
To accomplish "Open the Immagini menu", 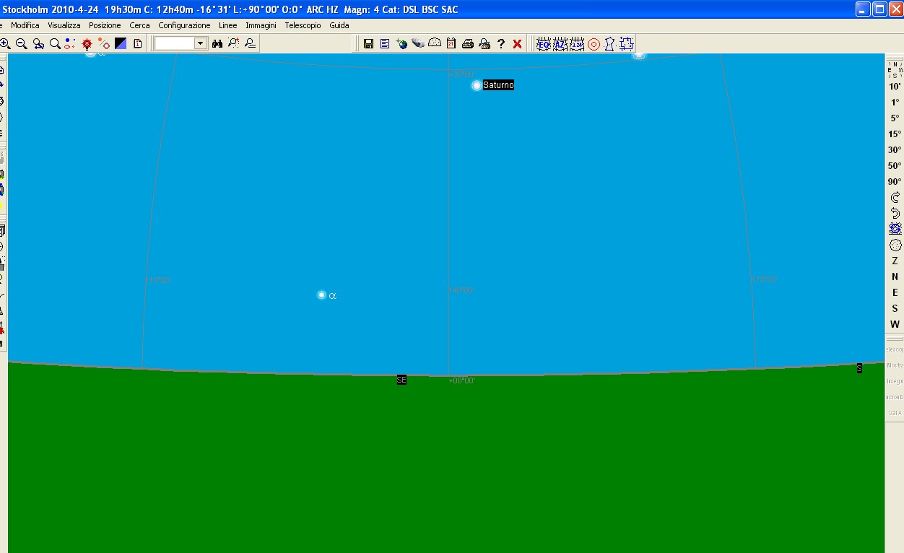I will coord(261,25).
